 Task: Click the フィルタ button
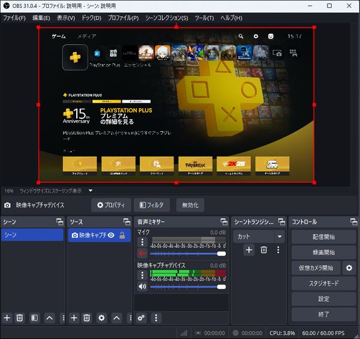152,205
